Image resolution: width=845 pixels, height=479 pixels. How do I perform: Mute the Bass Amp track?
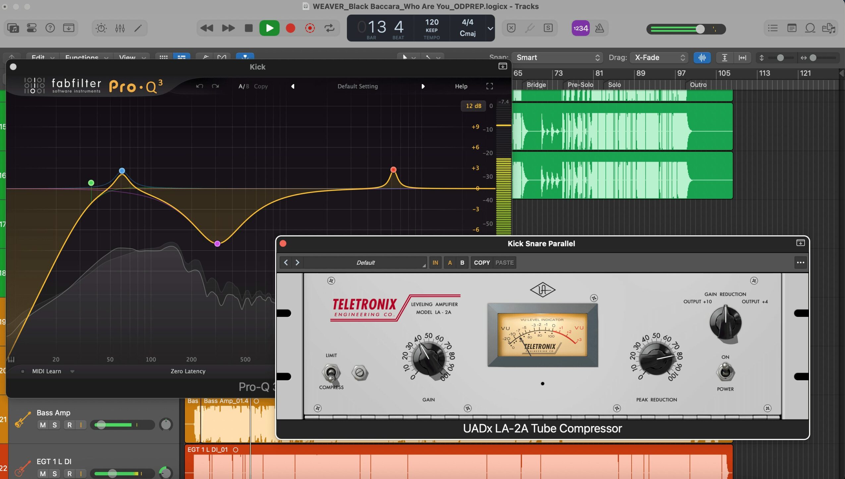click(x=43, y=425)
